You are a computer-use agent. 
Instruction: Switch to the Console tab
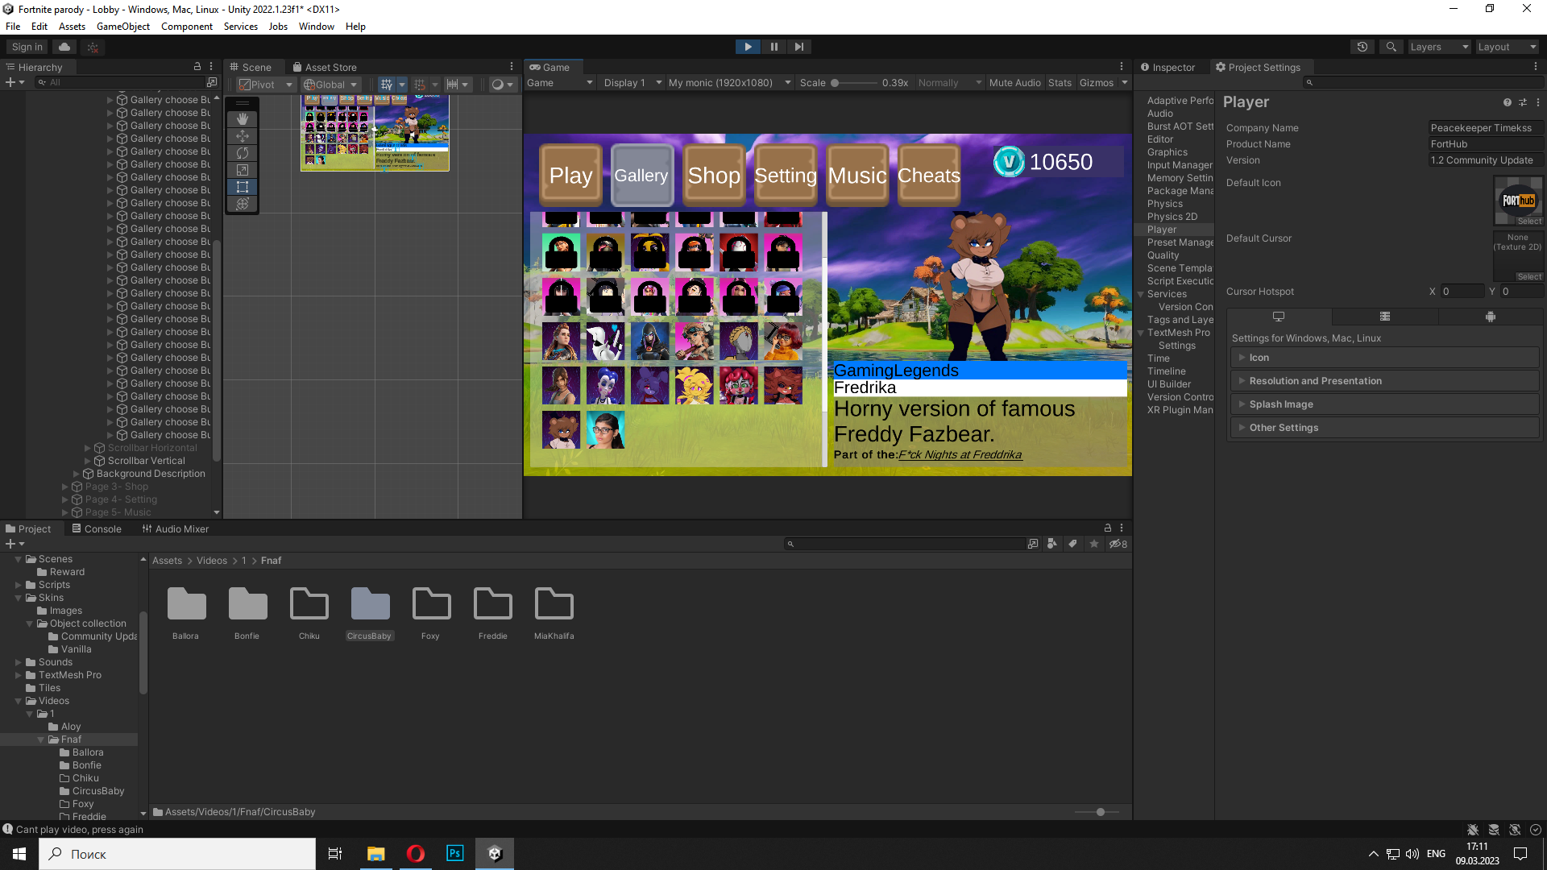point(96,529)
